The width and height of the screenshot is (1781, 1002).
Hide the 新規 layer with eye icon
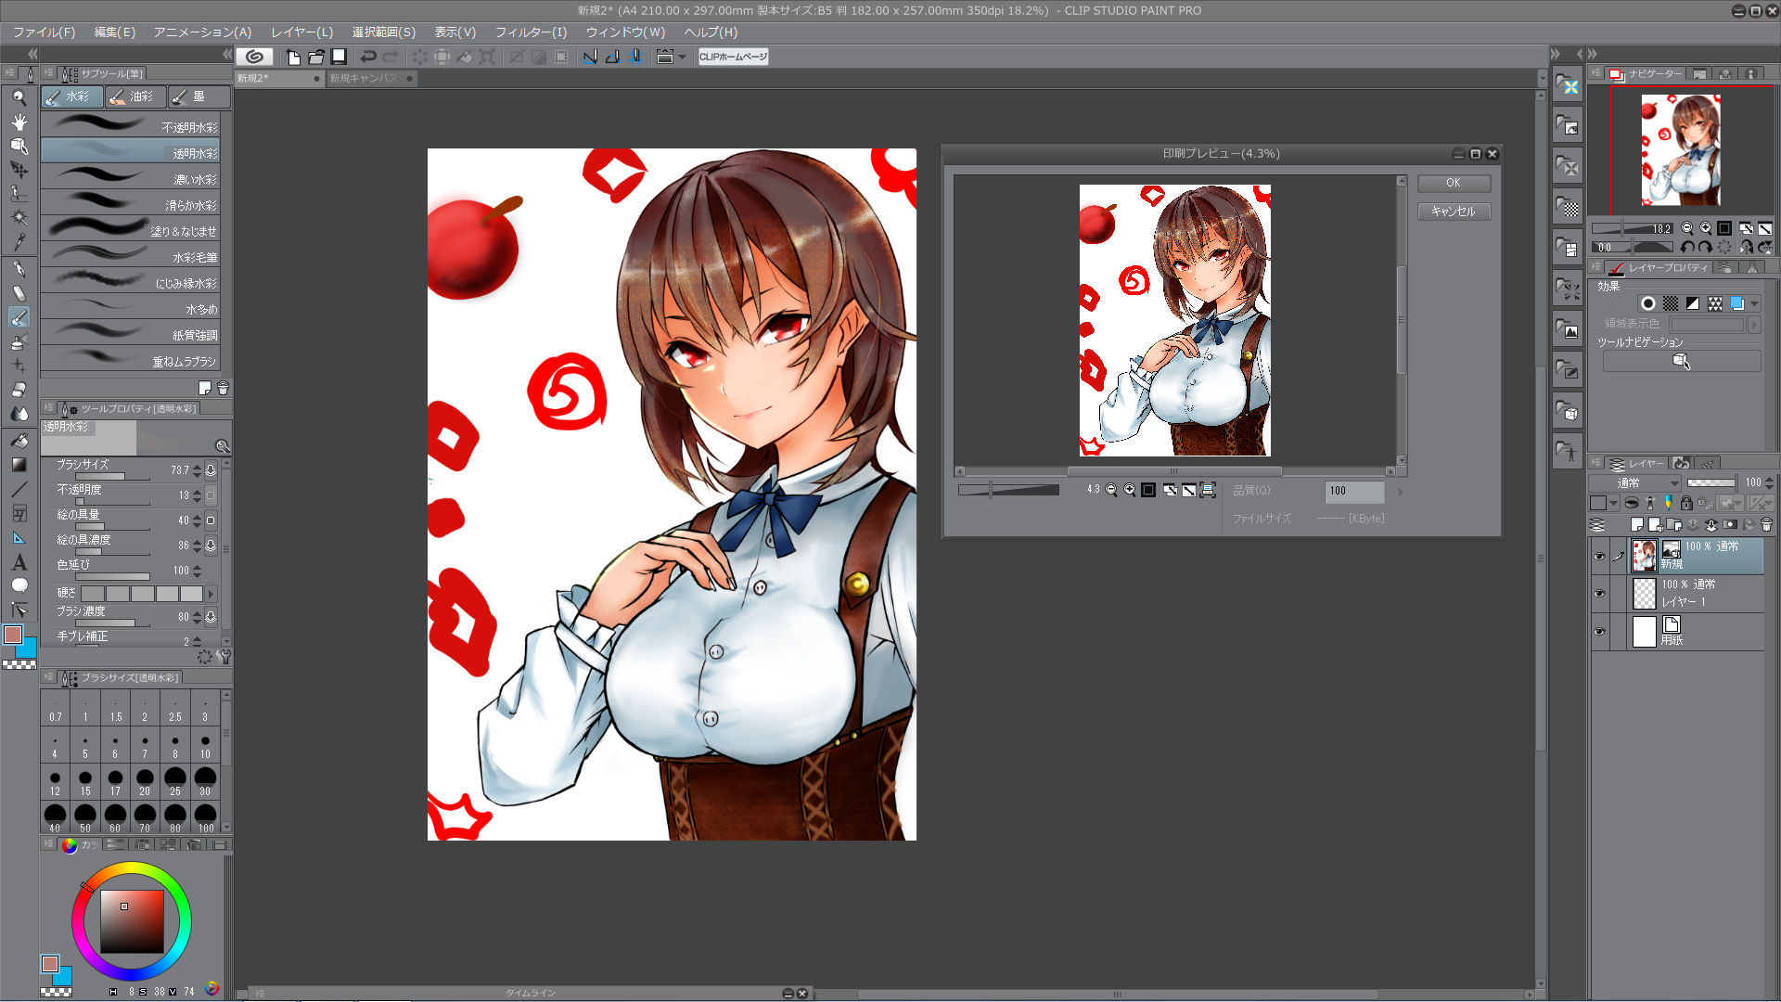[1599, 557]
